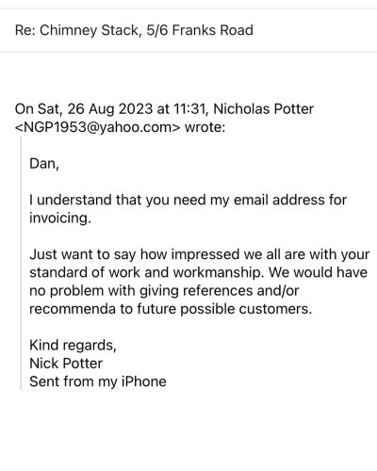The height and width of the screenshot is (471, 377).
Task: Click the line beginning 'Just want to say'
Action: coord(200,254)
